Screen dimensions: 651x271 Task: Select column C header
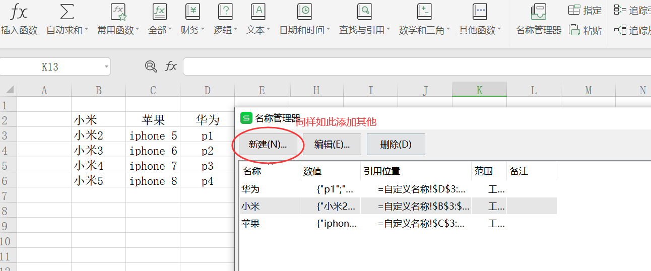(x=153, y=90)
